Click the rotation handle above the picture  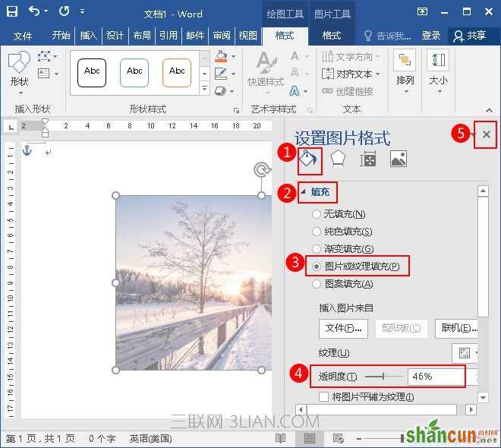262,169
